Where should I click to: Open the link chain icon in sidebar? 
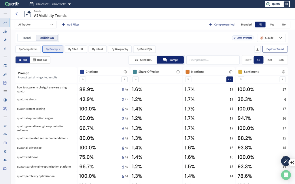pos(5,134)
